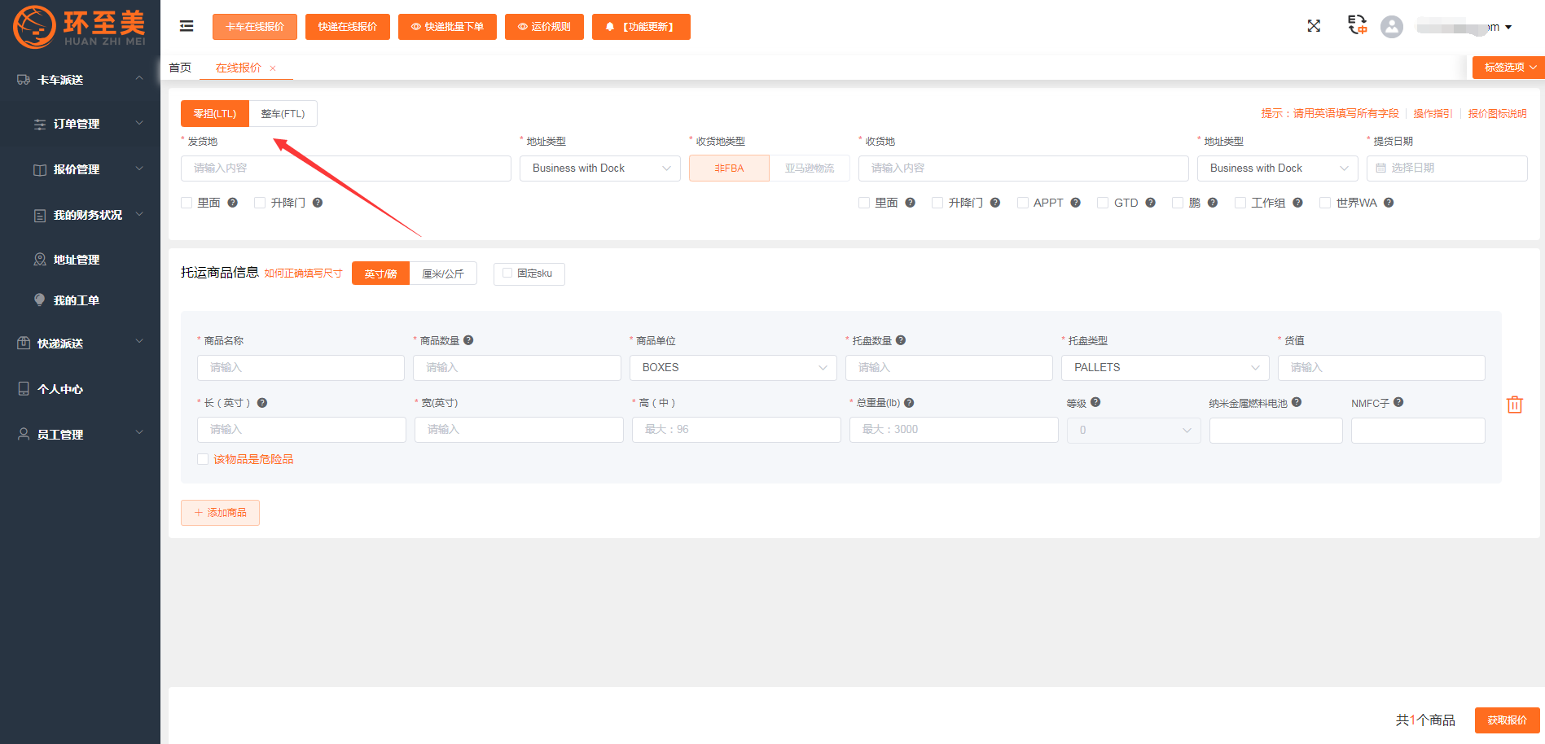Click the 添加商品 button
Viewport: 1545px width, 744px height.
[x=220, y=513]
